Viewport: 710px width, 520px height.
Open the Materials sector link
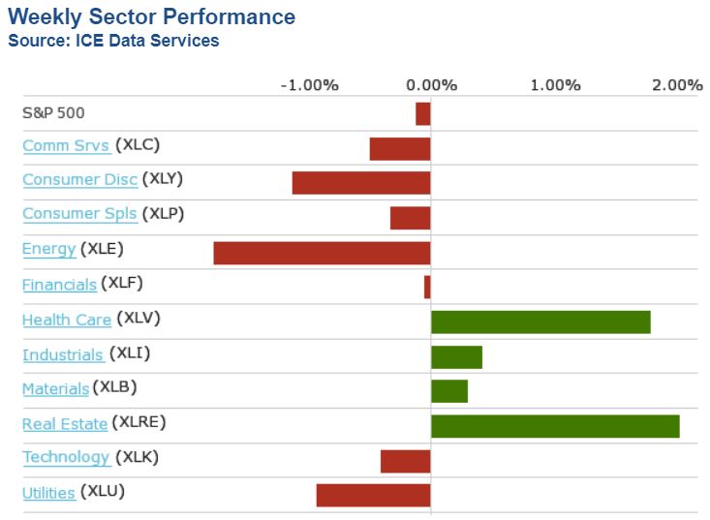click(x=55, y=388)
